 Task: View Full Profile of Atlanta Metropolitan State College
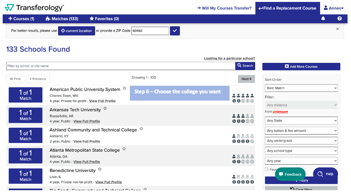(87, 162)
